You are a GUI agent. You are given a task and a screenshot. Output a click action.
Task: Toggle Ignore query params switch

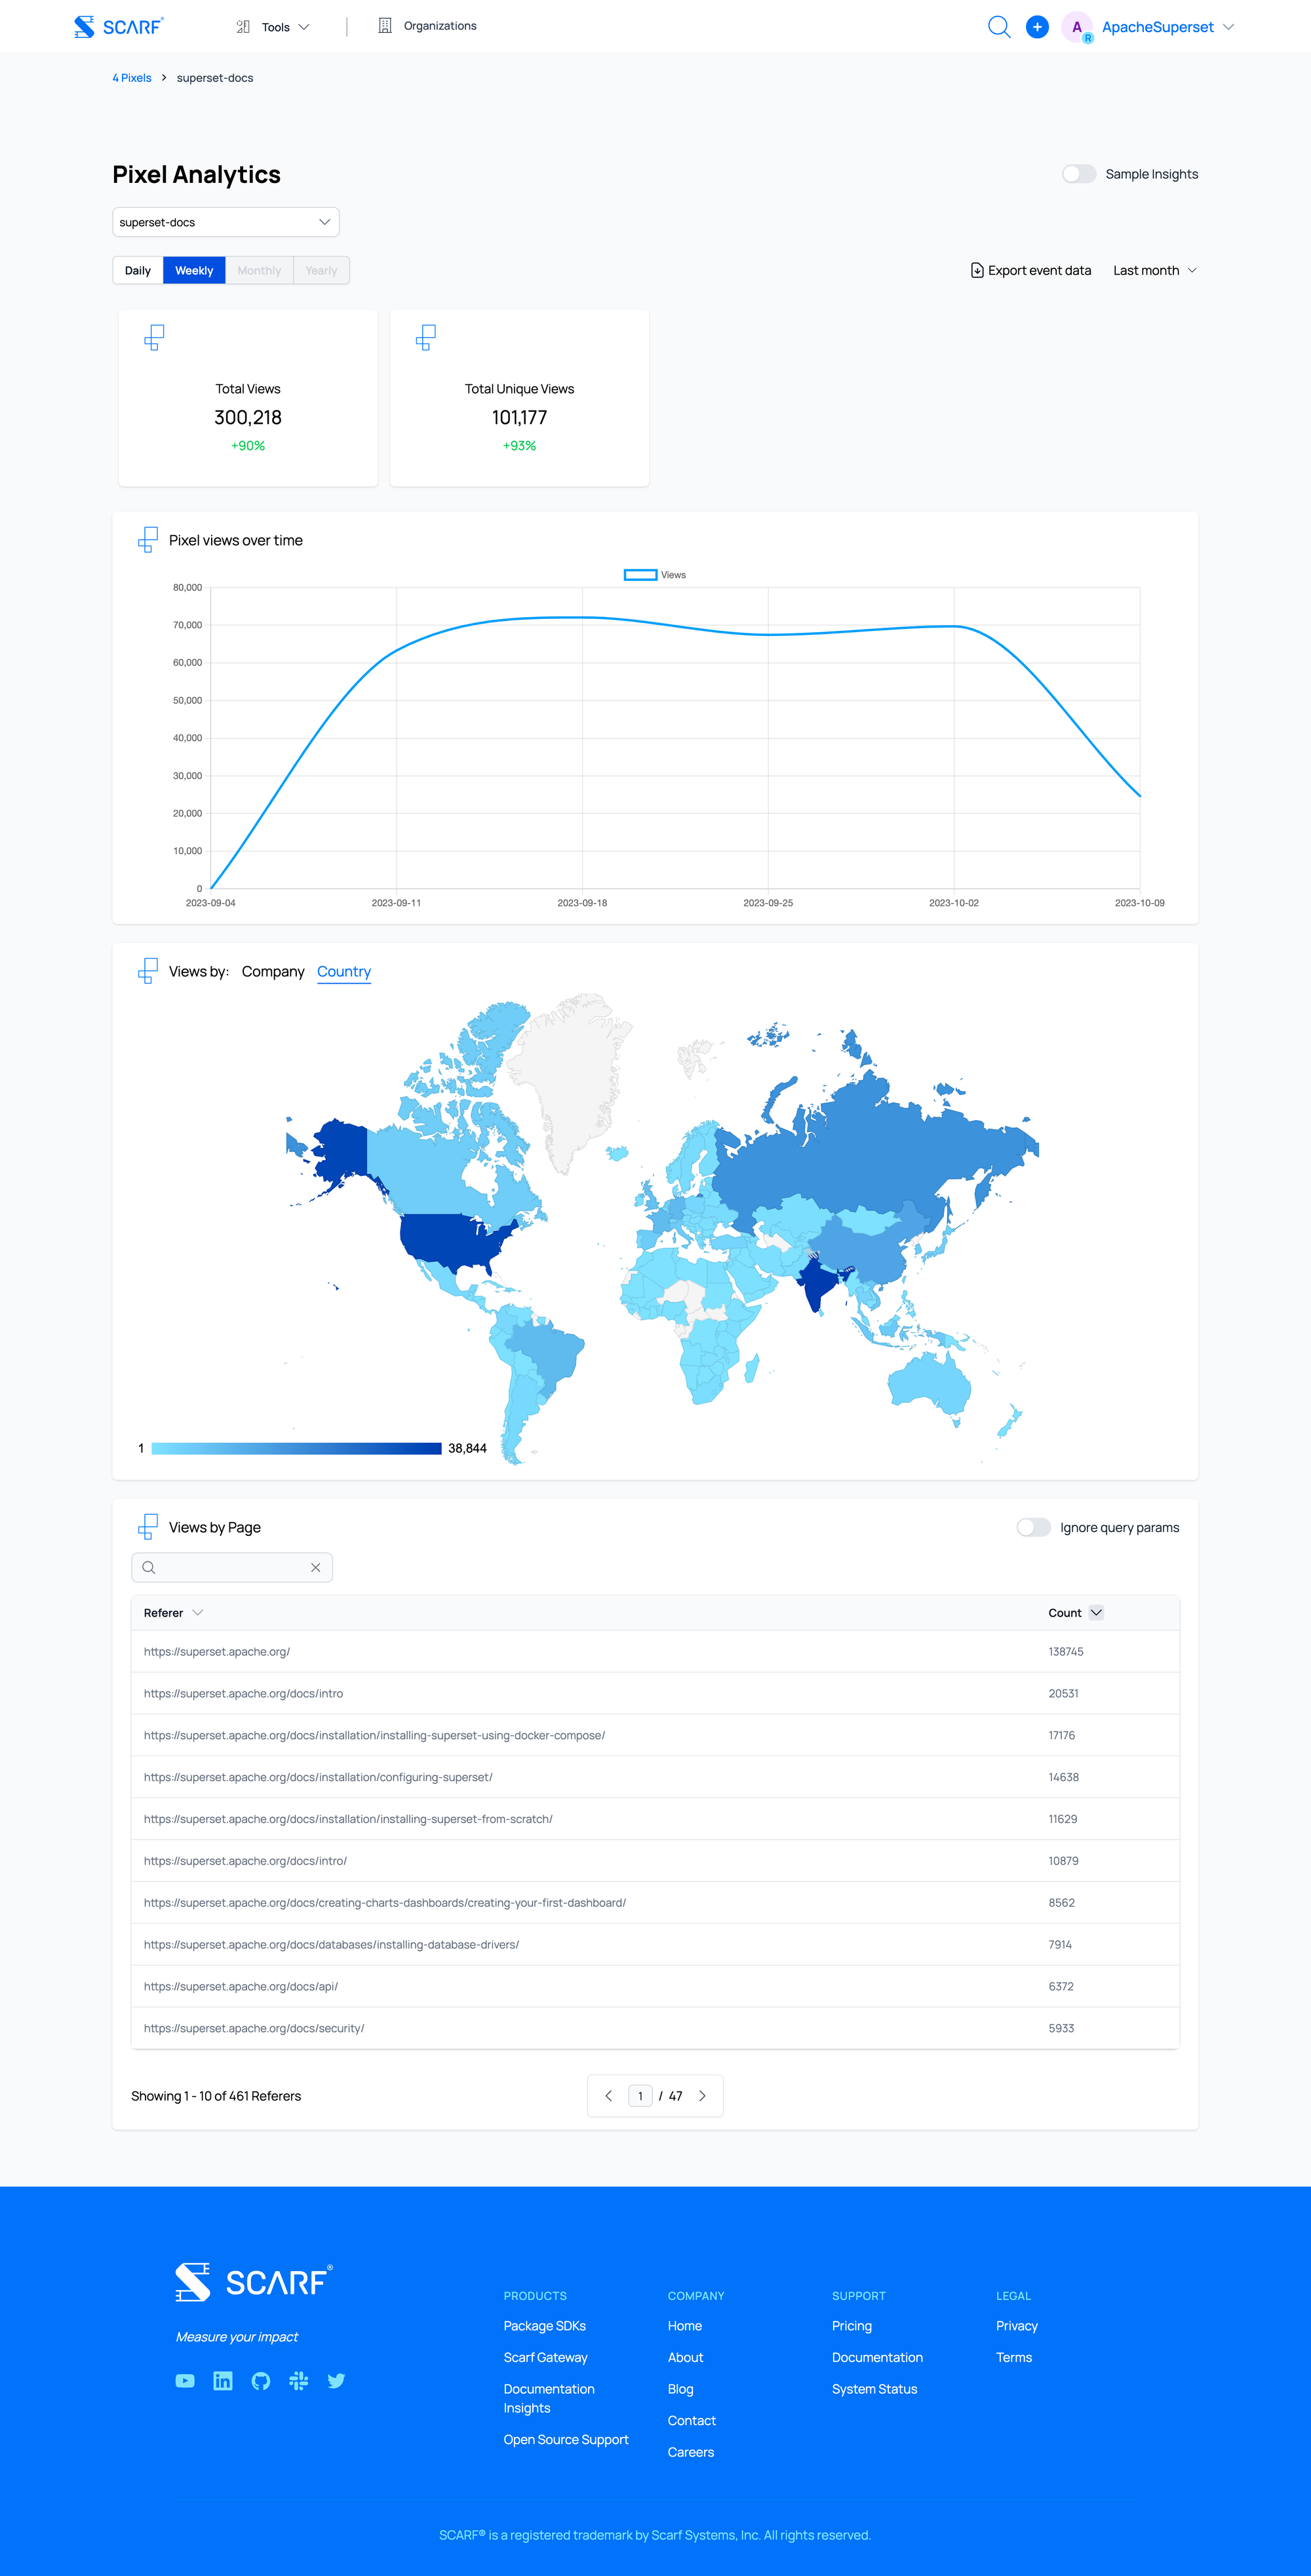point(1033,1527)
